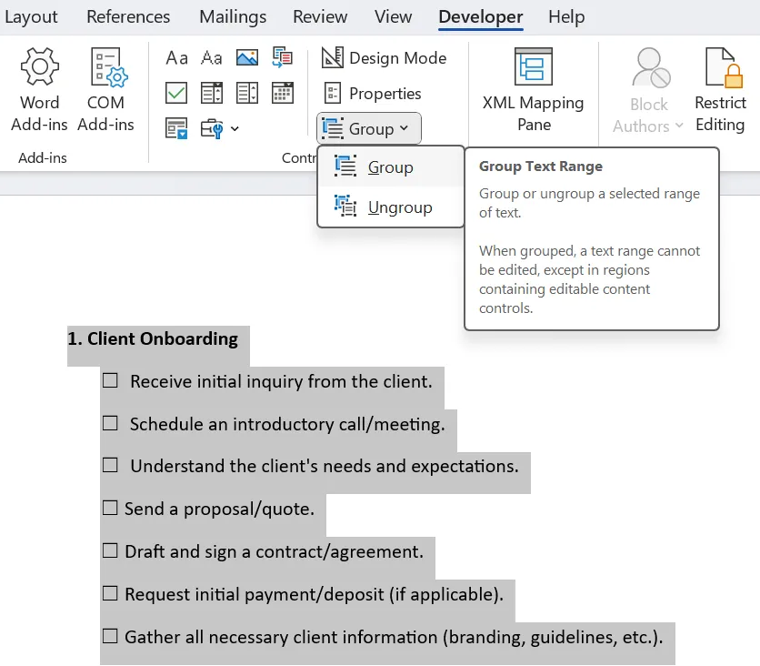Insert Rich Text content control
Image resolution: width=760 pixels, height=666 pixels.
tap(176, 58)
